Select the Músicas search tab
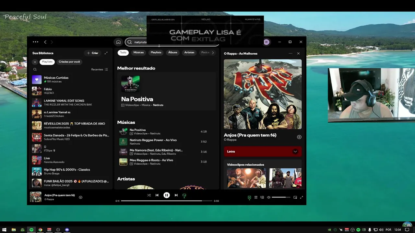415x233 pixels. tap(138, 52)
